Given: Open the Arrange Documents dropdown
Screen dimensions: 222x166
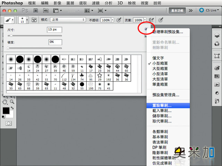Looking at the screenshot, I should 89,11.
